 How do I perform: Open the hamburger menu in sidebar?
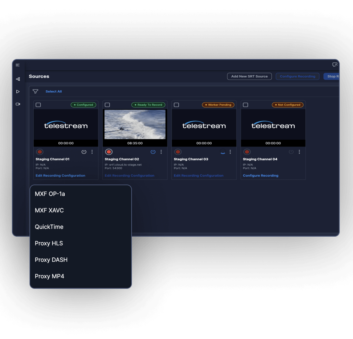pos(18,65)
